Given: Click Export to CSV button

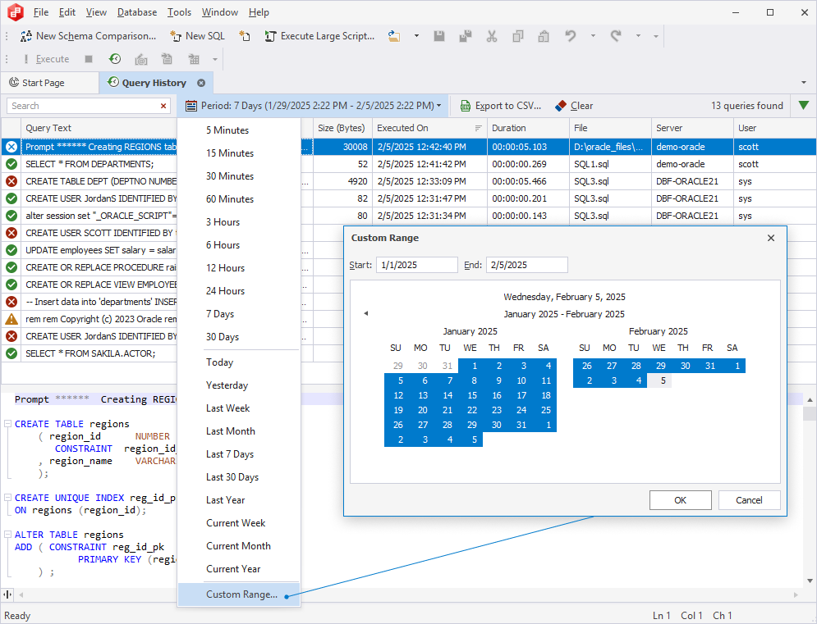Looking at the screenshot, I should 501,106.
